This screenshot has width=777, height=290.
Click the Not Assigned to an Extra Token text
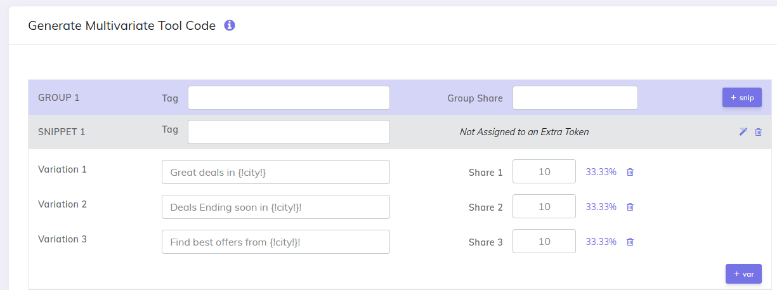[x=524, y=132]
